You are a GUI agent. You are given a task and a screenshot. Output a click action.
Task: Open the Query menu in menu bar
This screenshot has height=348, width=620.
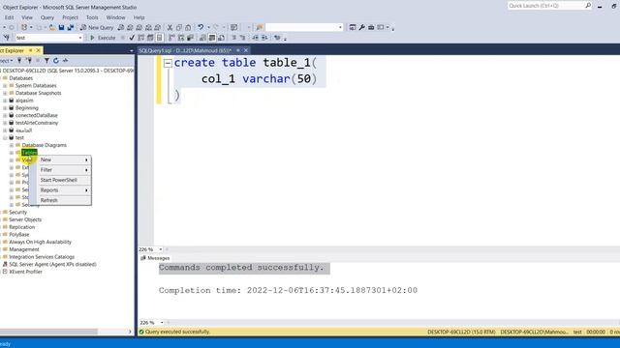point(47,17)
